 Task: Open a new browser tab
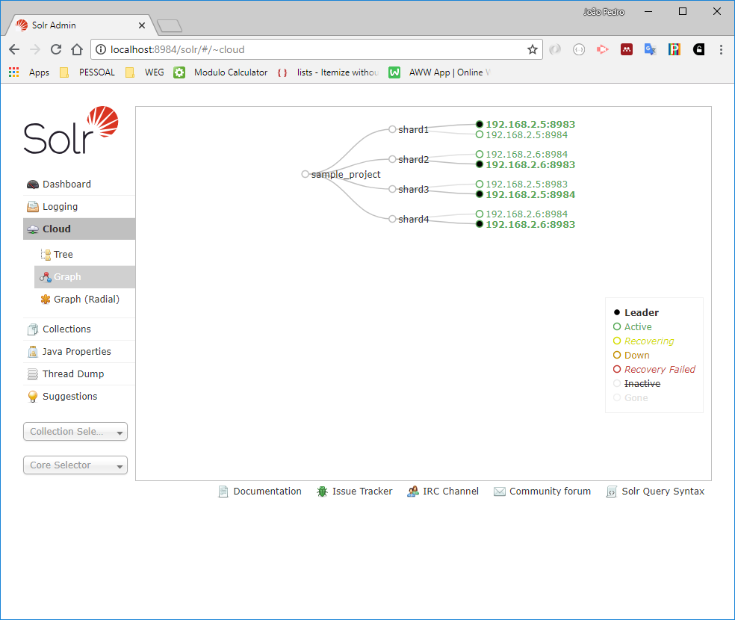170,26
